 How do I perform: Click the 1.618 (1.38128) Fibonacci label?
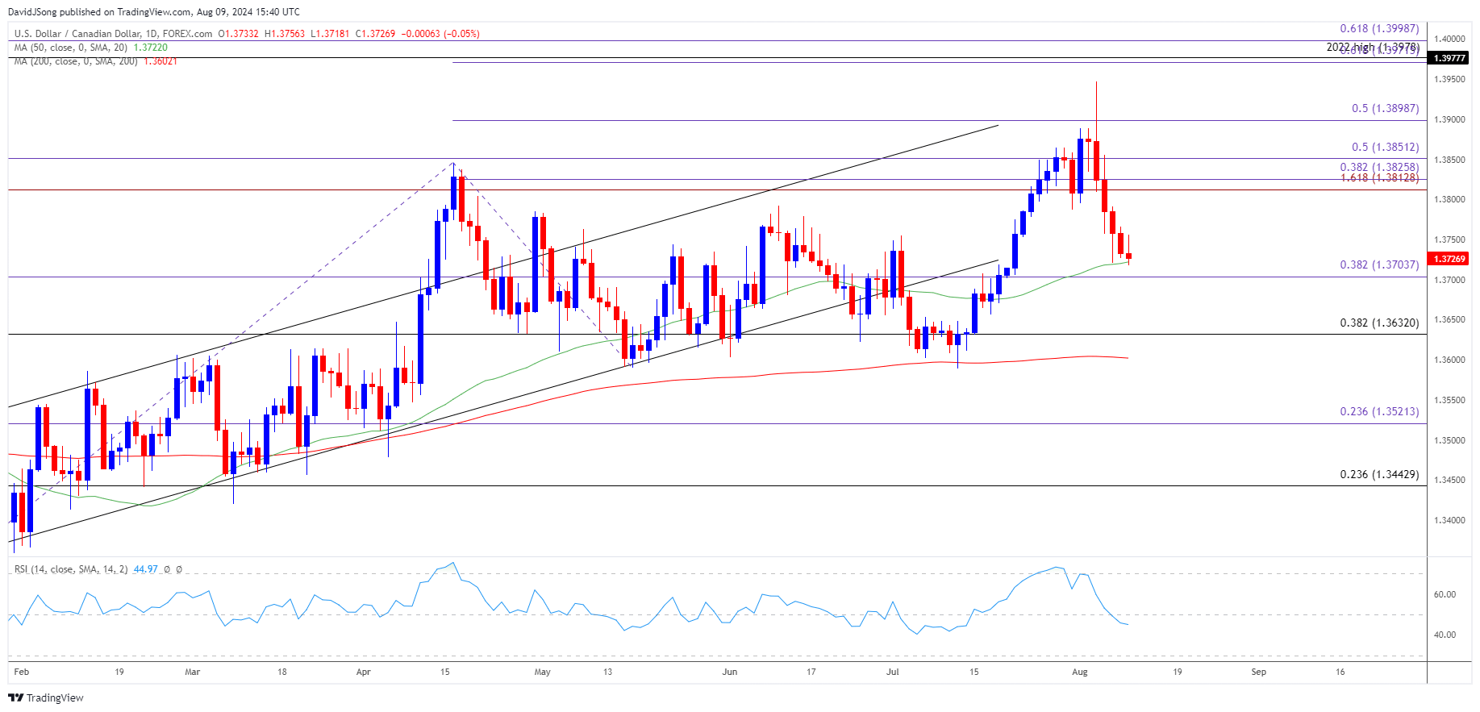pyautogui.click(x=1379, y=177)
